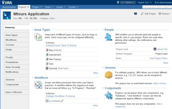Click the pencil icon beside jira workflow
The image size is (172, 109).
click(62, 101)
